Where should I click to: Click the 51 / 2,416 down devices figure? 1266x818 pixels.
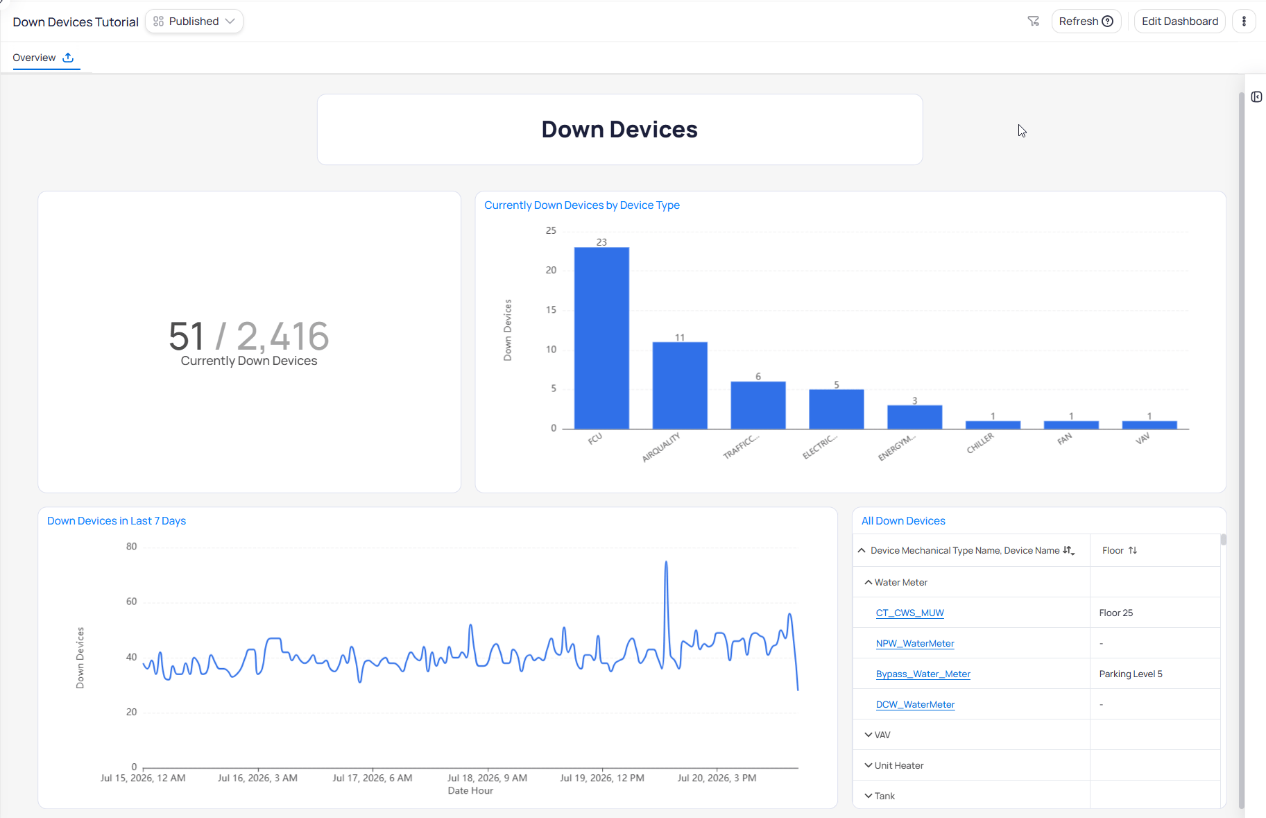coord(248,336)
